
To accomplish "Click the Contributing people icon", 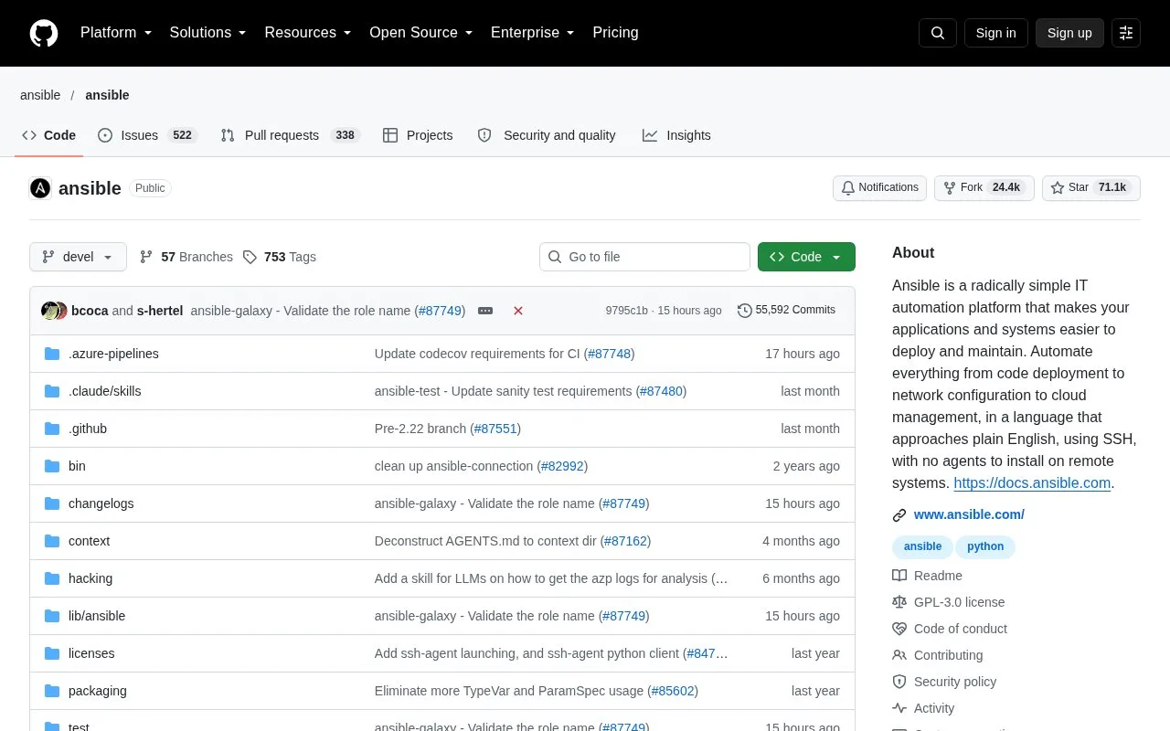I will click(899, 655).
